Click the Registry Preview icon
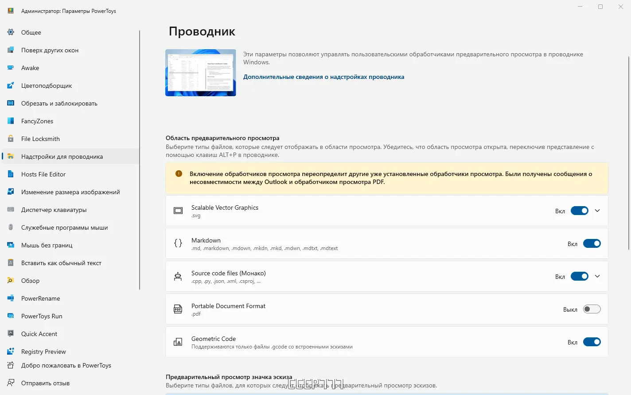The width and height of the screenshot is (631, 395). click(x=11, y=352)
